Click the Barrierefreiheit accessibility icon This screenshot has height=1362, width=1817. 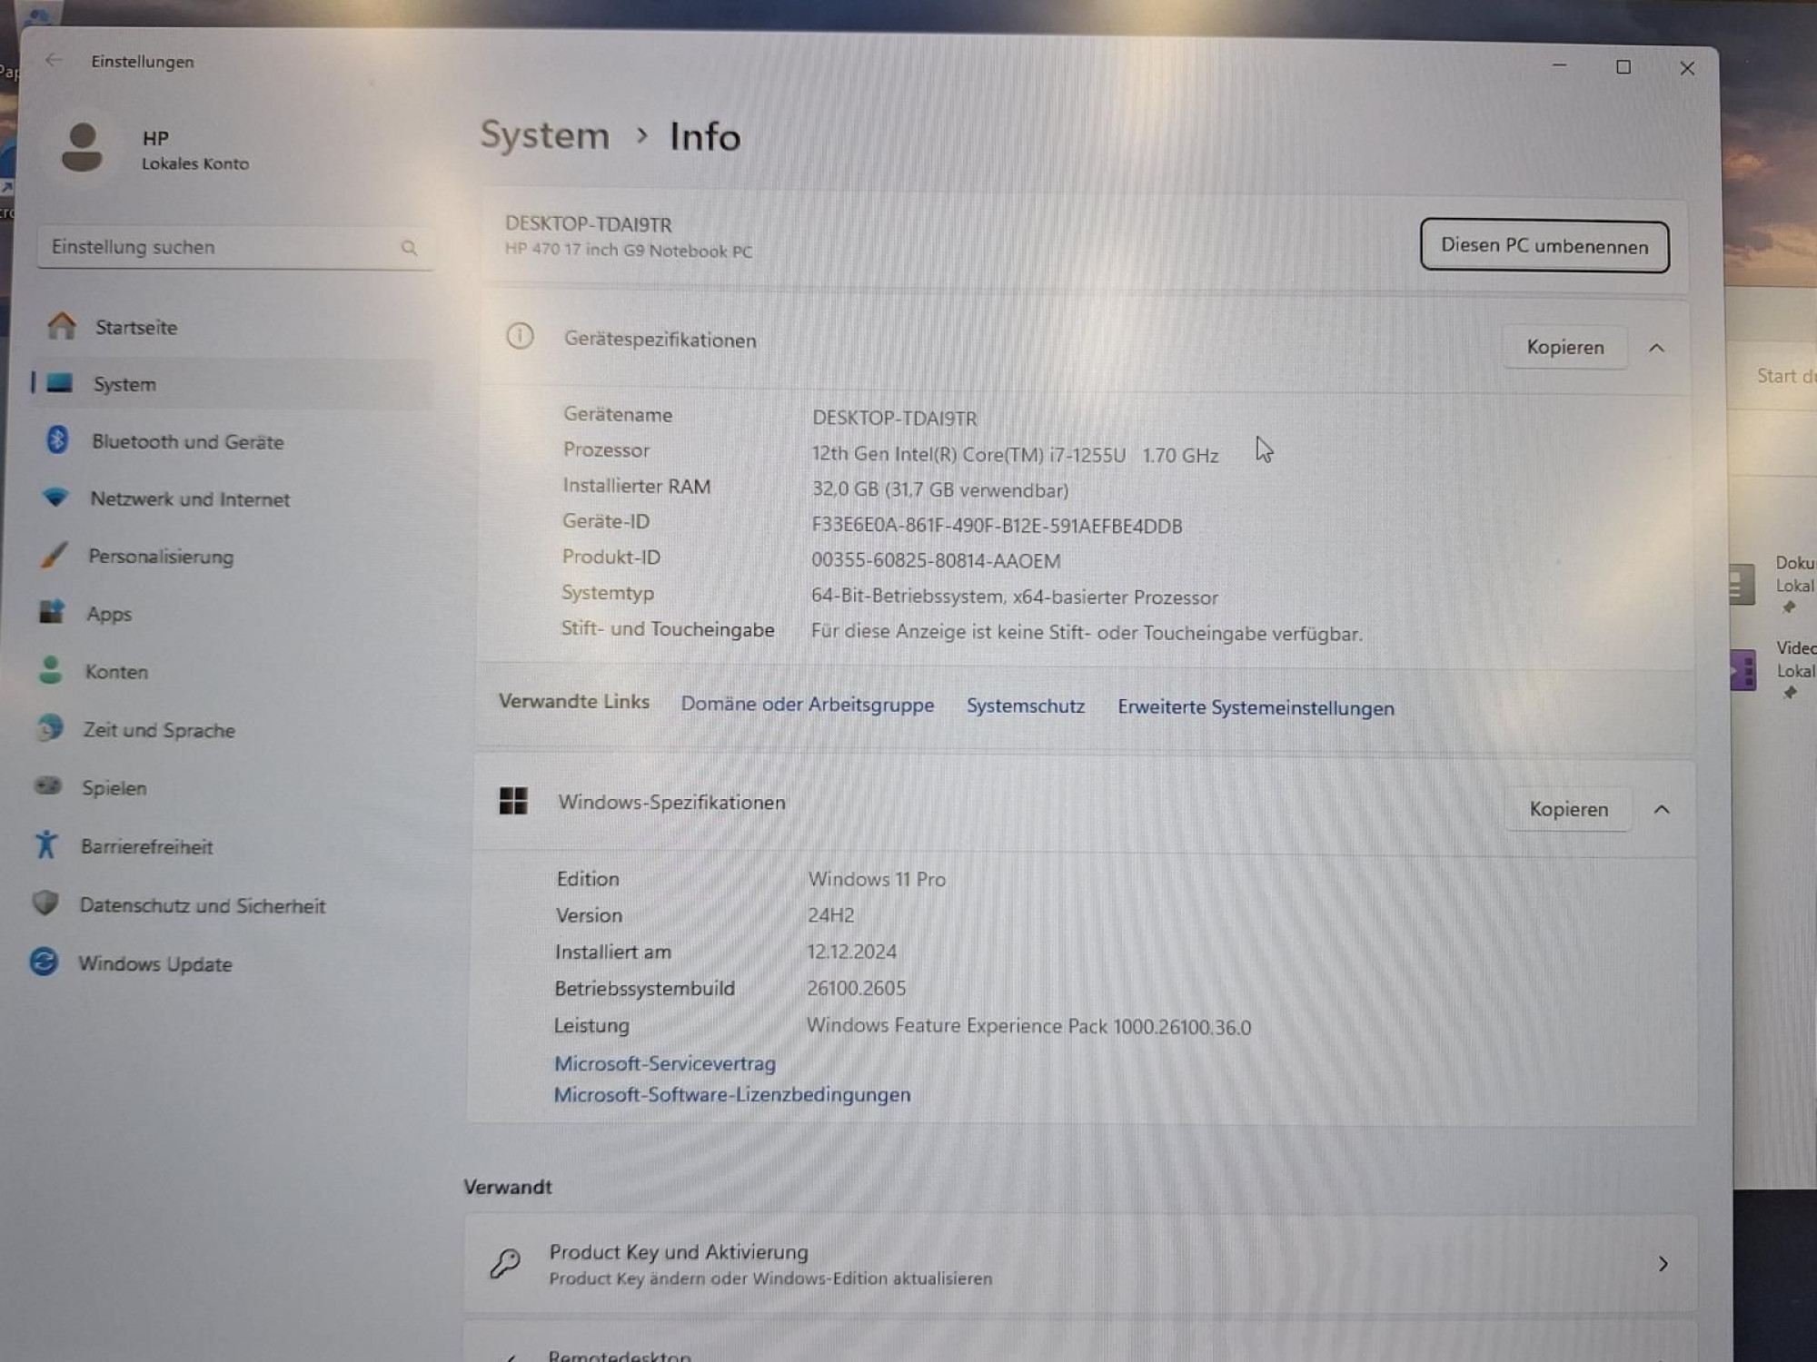(46, 844)
